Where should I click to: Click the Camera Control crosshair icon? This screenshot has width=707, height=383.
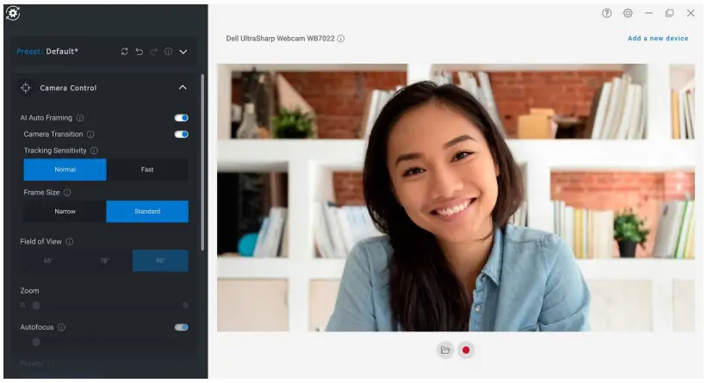pos(26,88)
